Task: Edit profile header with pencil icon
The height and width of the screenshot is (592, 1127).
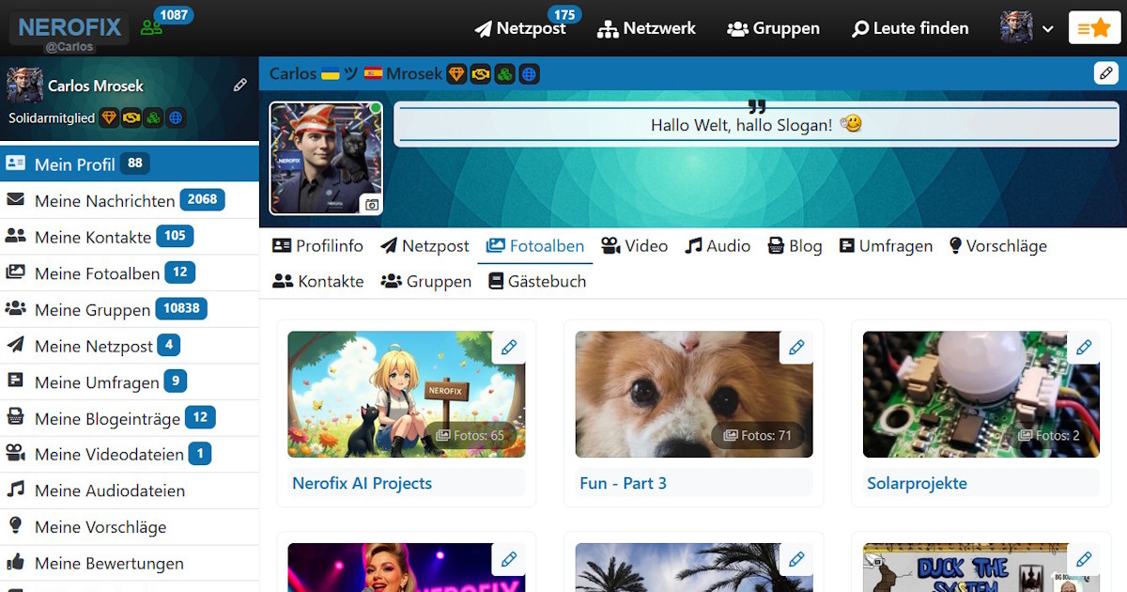Action: [1105, 73]
